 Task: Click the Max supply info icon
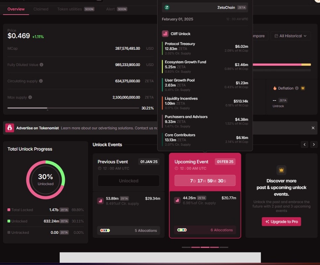coord(30,97)
